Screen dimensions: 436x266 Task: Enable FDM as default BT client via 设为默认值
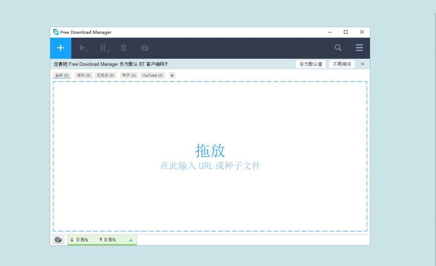pos(311,64)
